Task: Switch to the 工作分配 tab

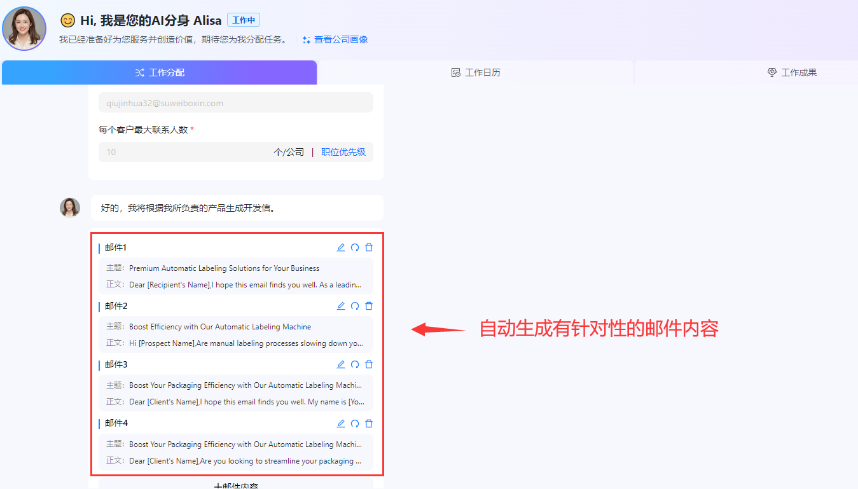Action: click(x=159, y=72)
